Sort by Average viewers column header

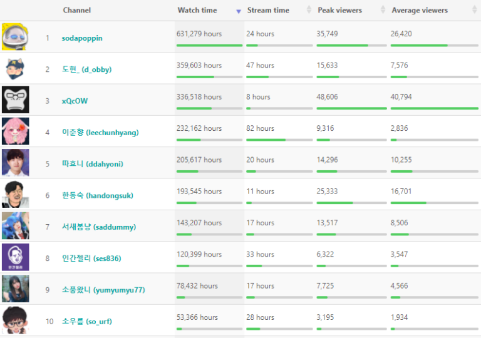(x=420, y=11)
